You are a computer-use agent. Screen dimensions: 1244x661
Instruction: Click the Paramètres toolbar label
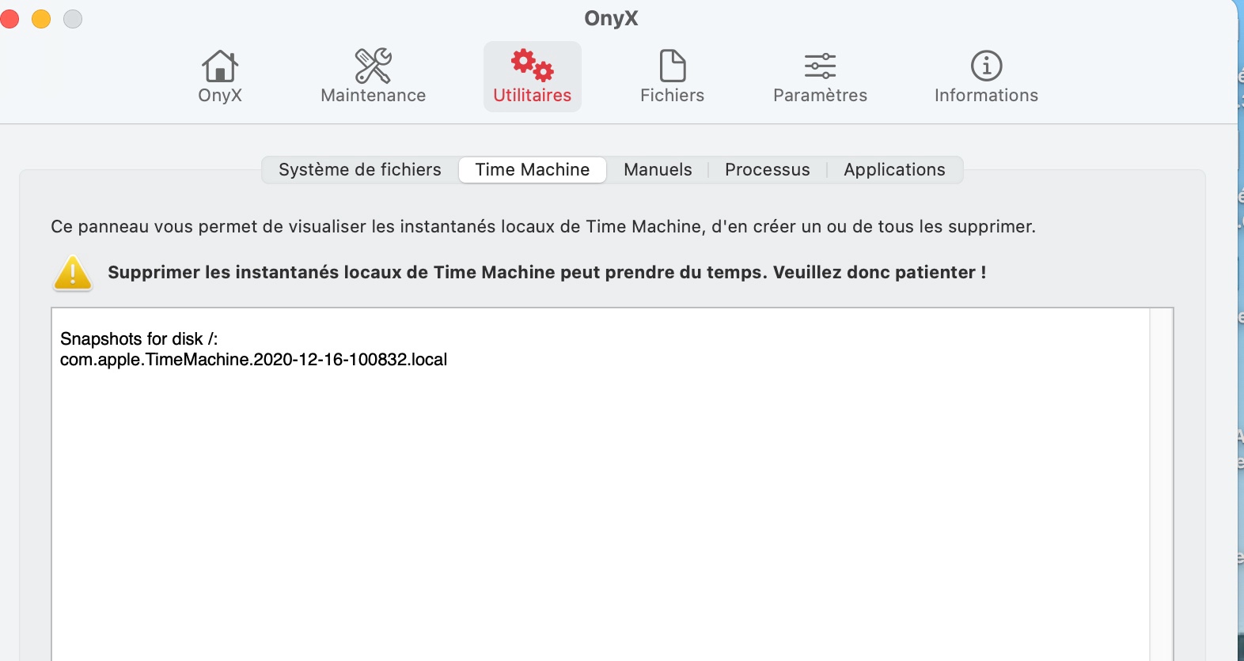820,95
